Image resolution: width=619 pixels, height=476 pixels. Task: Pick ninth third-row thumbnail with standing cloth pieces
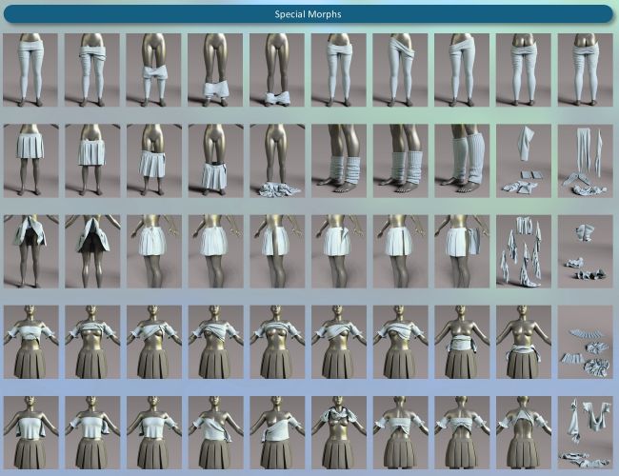click(524, 250)
